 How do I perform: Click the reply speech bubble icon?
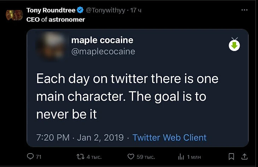[x=30, y=156]
